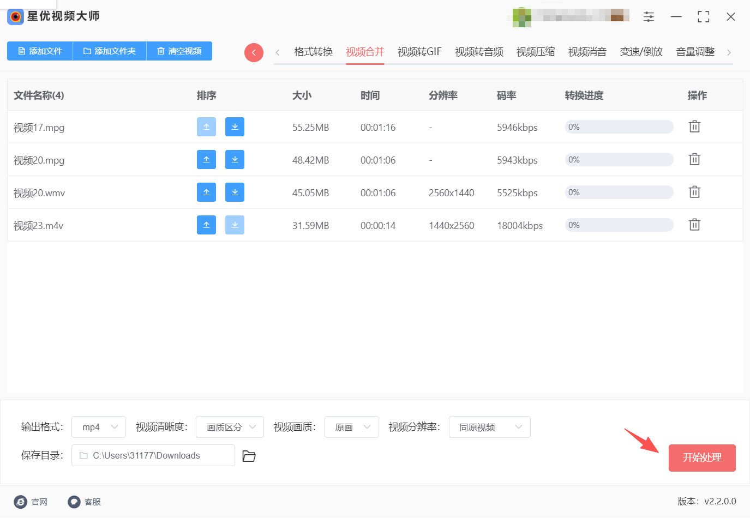Delete 视频17.mpg with trash icon

click(694, 127)
